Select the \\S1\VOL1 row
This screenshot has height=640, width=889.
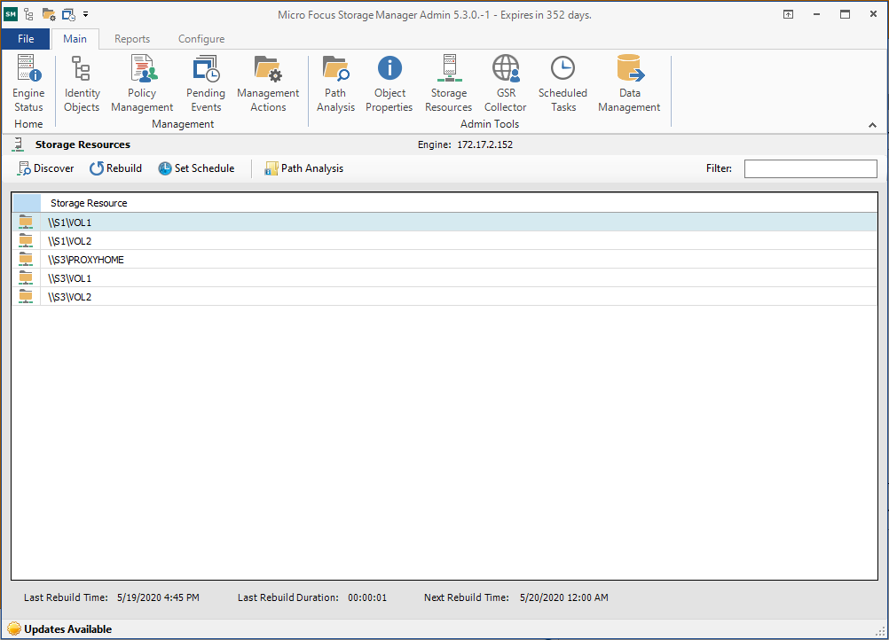coord(444,222)
